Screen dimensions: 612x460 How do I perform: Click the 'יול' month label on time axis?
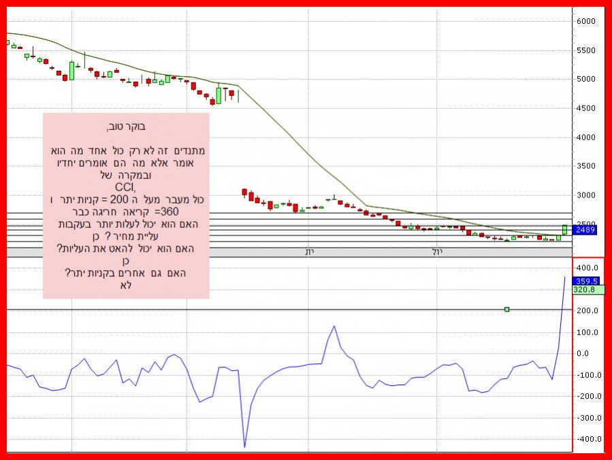coord(437,252)
